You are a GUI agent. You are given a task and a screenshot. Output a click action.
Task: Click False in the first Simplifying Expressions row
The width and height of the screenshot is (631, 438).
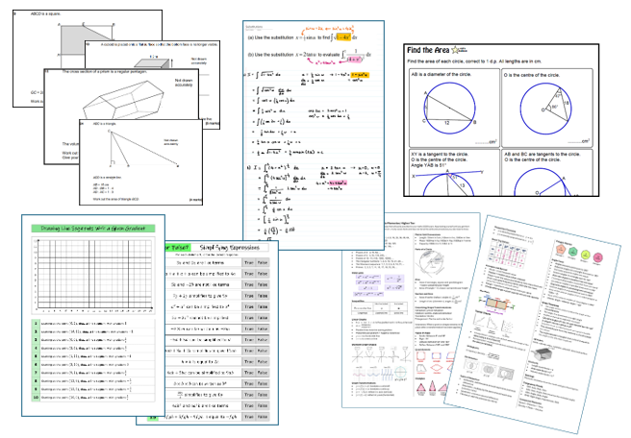click(263, 263)
